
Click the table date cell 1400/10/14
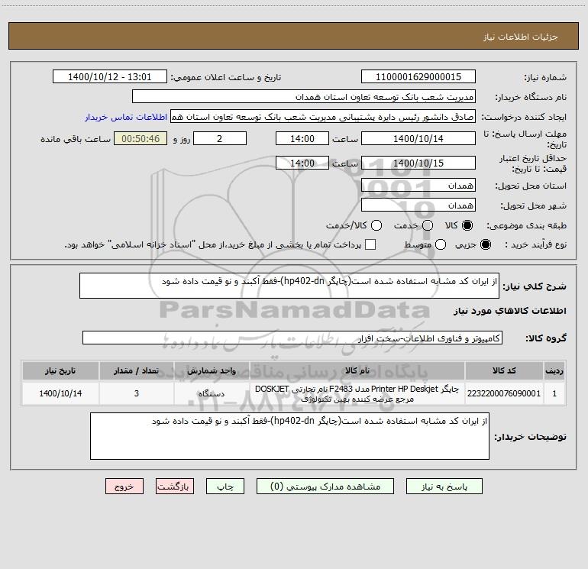click(x=60, y=393)
